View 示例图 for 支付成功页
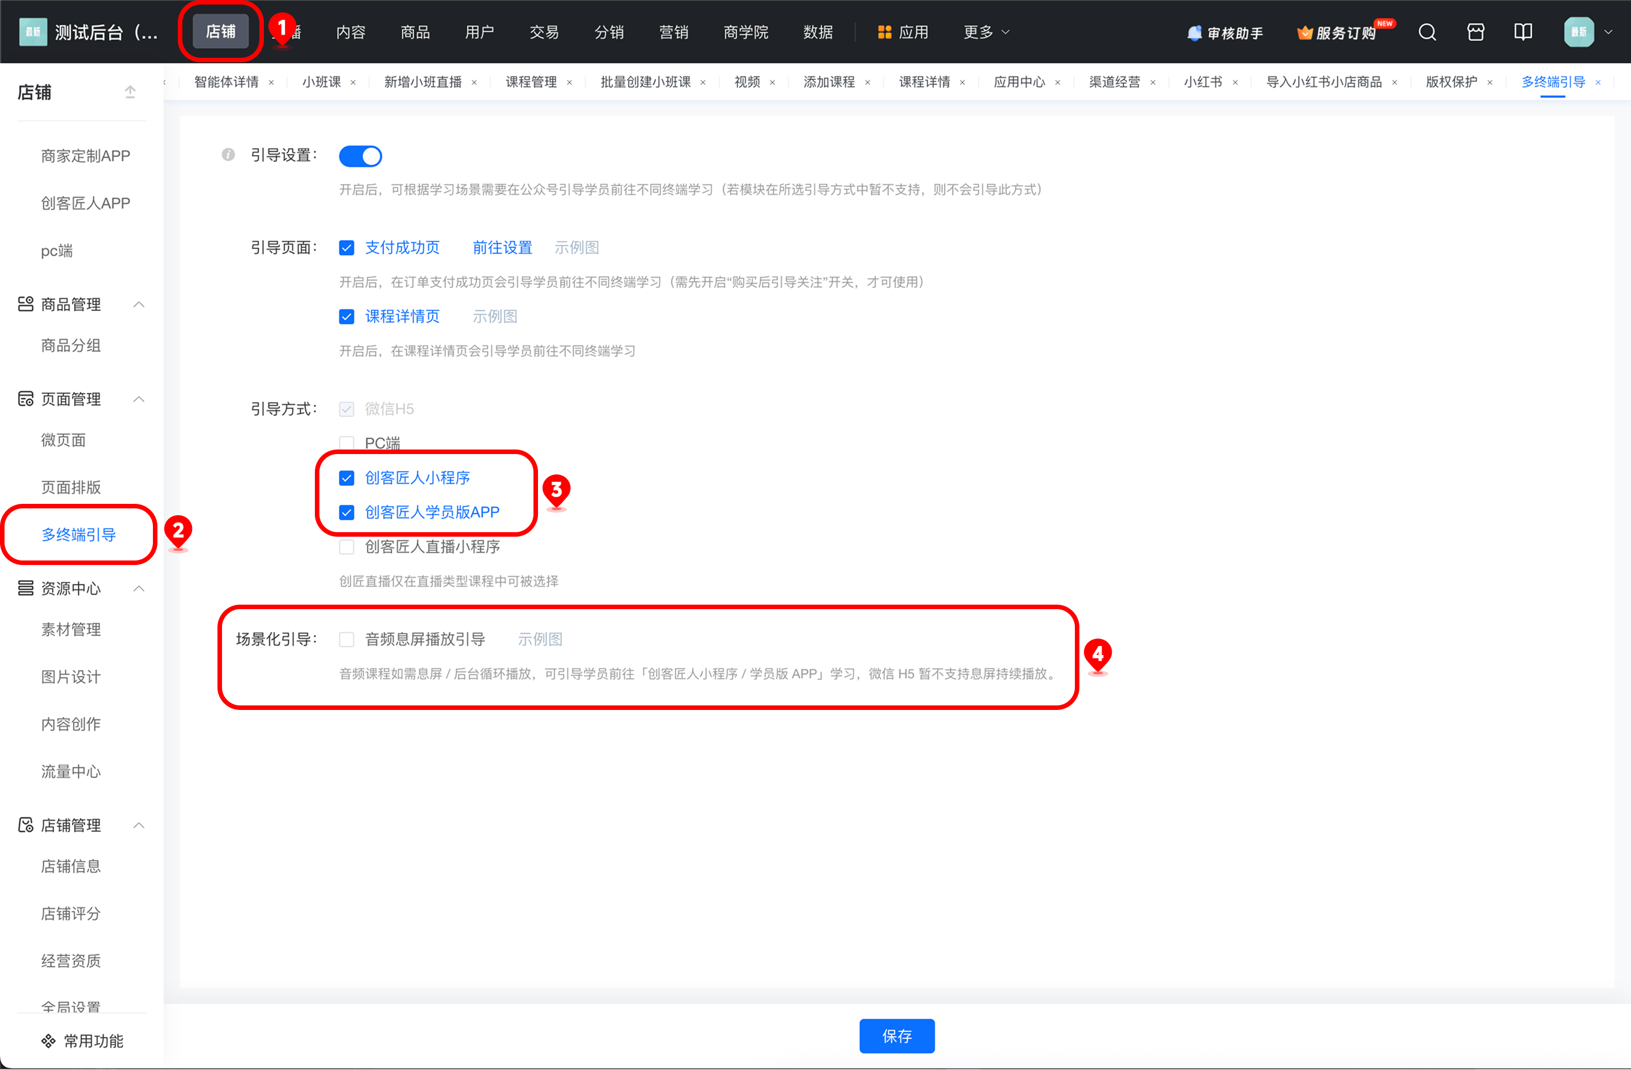The image size is (1631, 1070). (x=577, y=248)
